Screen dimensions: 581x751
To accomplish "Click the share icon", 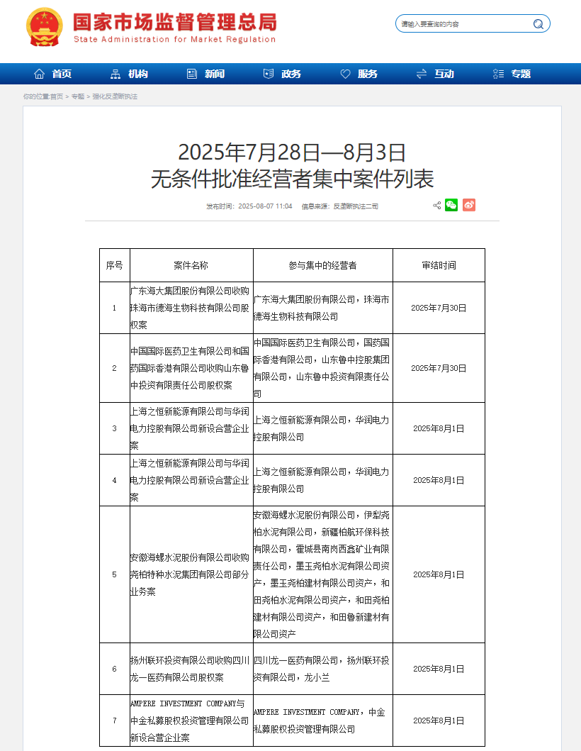I will [437, 206].
